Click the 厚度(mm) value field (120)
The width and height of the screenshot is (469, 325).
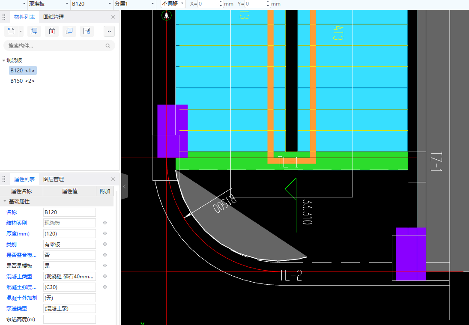tap(69, 233)
